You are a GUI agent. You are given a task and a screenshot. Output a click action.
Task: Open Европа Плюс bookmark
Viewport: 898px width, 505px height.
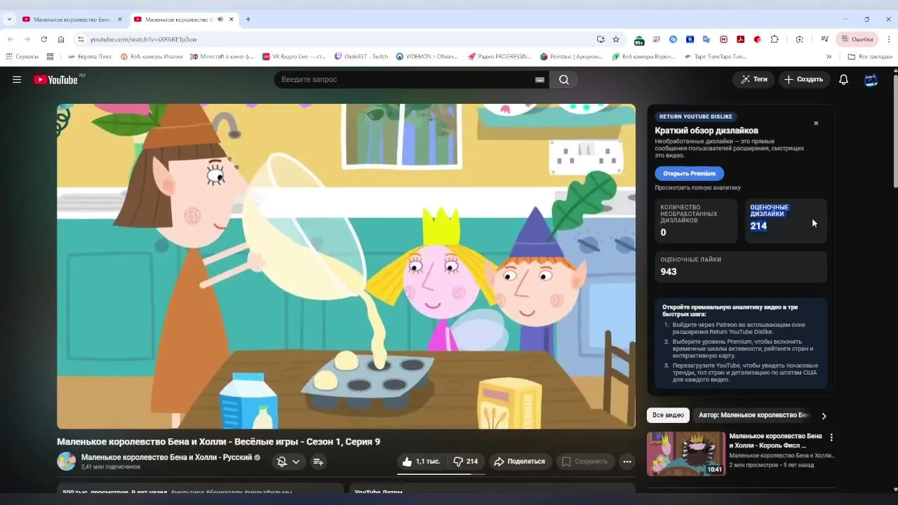90,56
